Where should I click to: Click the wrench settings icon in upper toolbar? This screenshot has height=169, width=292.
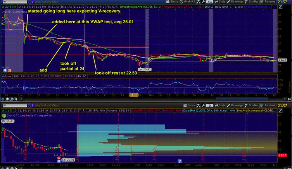[203, 2]
